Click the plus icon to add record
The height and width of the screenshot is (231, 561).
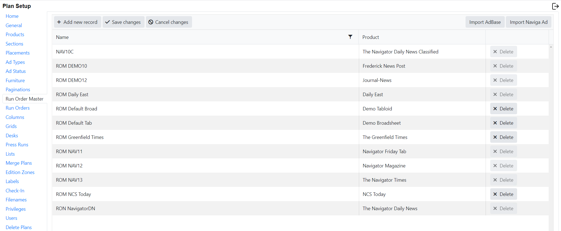click(x=59, y=22)
